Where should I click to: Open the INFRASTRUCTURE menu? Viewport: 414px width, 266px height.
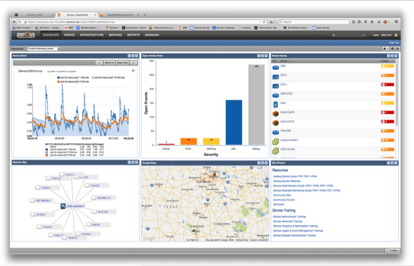point(92,35)
